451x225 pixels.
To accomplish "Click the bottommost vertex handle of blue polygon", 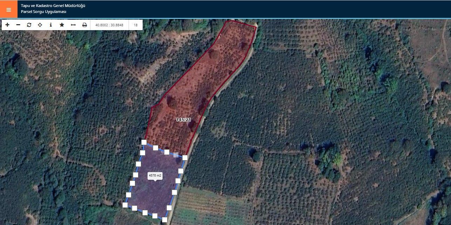I will click(164, 220).
